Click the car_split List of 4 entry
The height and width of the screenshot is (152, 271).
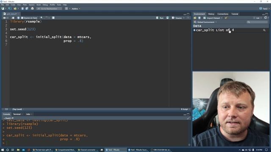(x=215, y=30)
